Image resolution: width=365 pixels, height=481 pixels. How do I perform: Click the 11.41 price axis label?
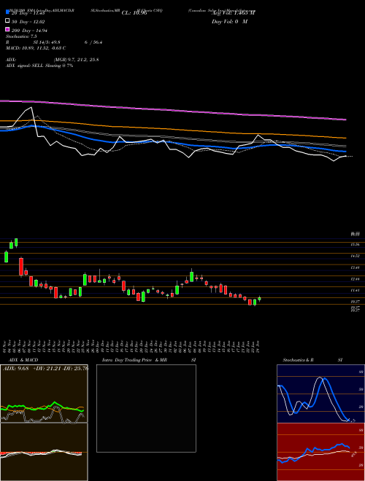click(x=355, y=290)
